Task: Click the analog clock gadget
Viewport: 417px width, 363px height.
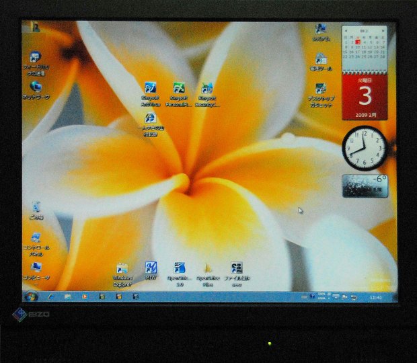Action: tap(364, 148)
